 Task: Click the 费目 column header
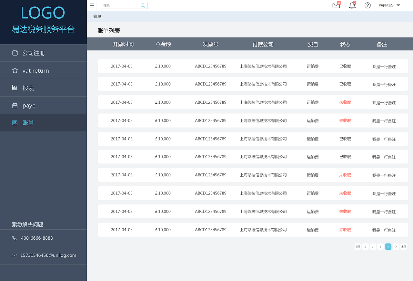click(313, 44)
